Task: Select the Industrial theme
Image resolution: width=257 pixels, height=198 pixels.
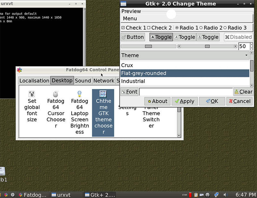Action: (x=185, y=81)
